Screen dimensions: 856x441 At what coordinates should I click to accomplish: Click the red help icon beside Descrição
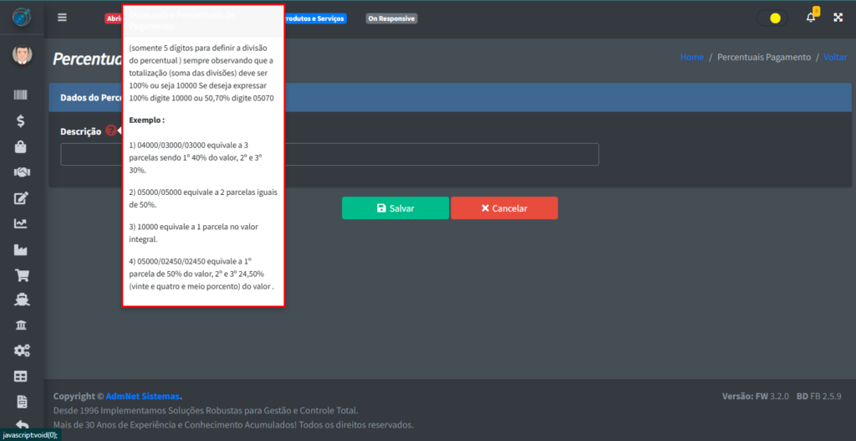(x=110, y=131)
